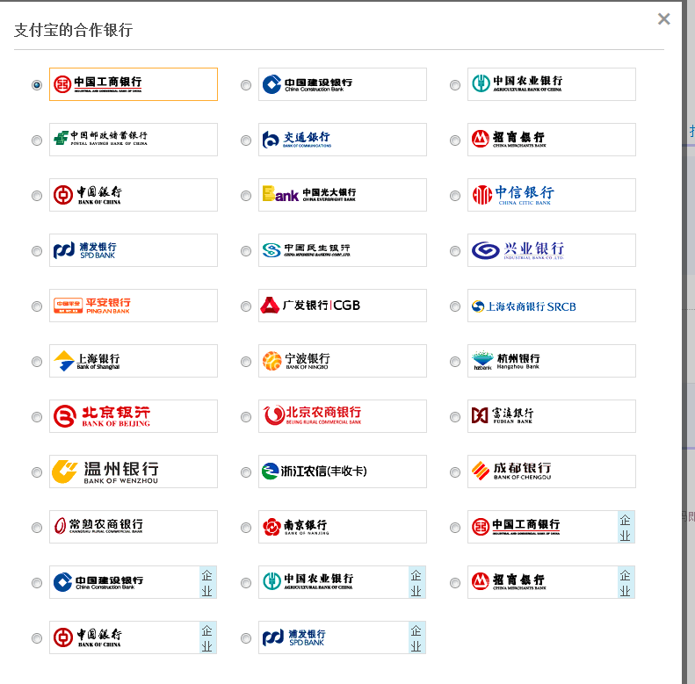Select radio beside 成都银行
The image size is (695, 684).
point(455,472)
